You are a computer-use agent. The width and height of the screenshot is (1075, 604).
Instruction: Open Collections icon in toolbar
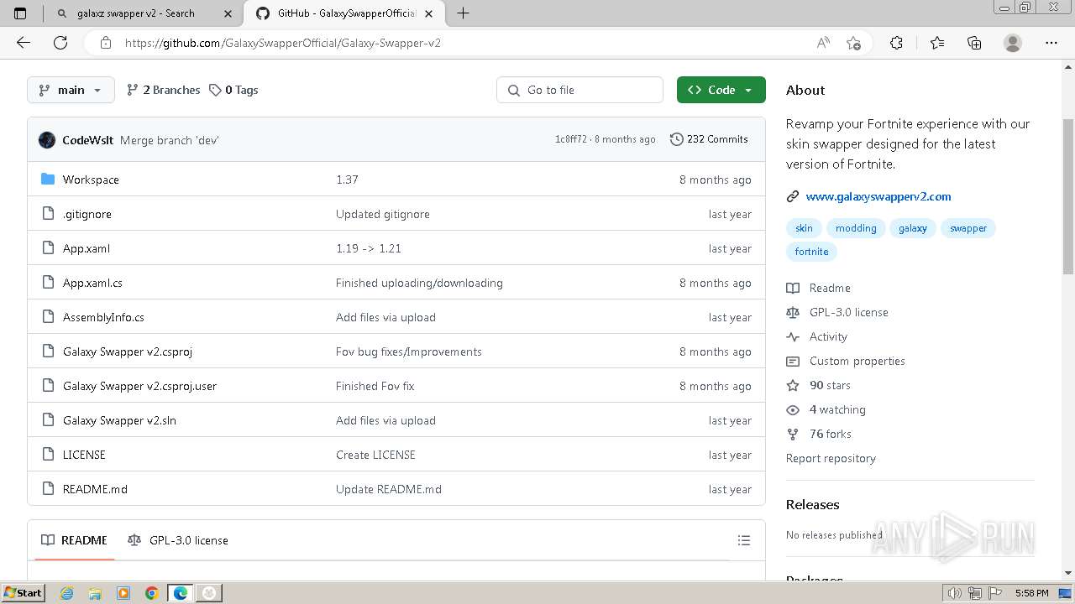(x=974, y=43)
